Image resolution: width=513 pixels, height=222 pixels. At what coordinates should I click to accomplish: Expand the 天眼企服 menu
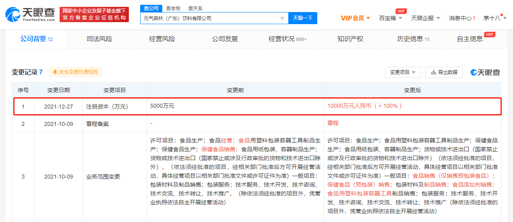pos(426,18)
